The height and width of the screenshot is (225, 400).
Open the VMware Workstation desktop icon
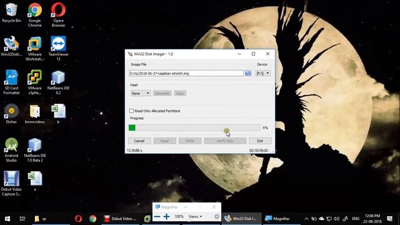(35, 49)
